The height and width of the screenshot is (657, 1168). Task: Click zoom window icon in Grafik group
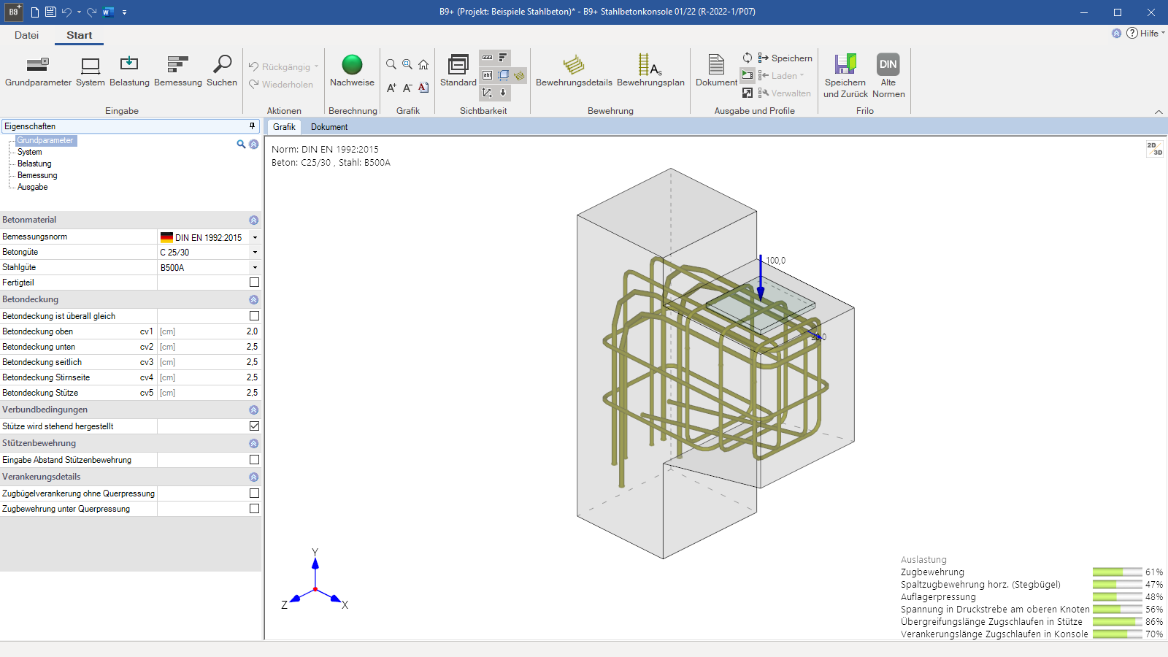pos(407,64)
